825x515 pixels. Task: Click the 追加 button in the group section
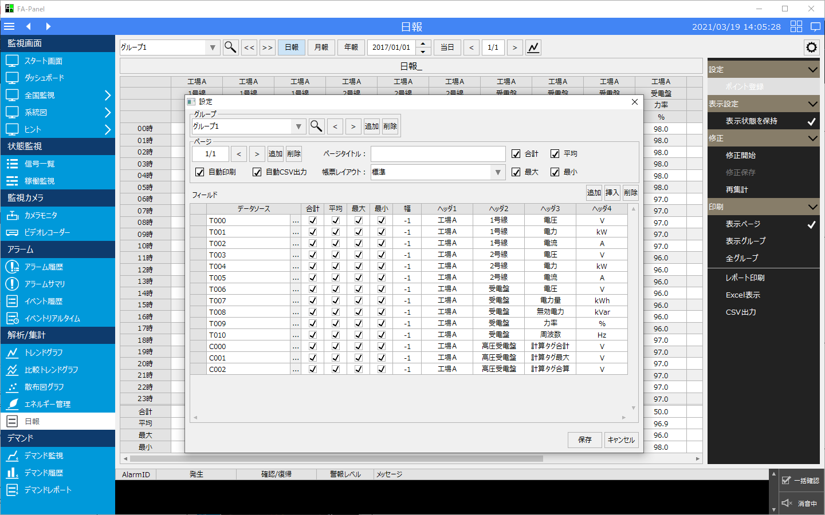[372, 126]
